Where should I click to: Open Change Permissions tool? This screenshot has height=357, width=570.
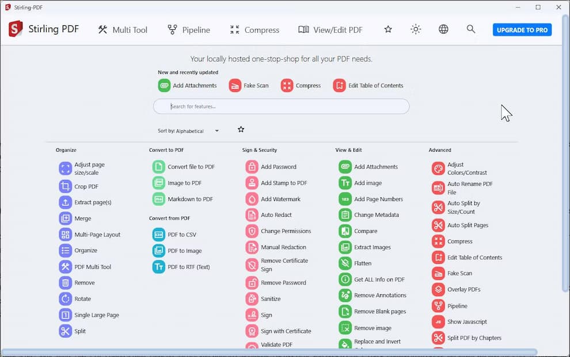pos(279,231)
